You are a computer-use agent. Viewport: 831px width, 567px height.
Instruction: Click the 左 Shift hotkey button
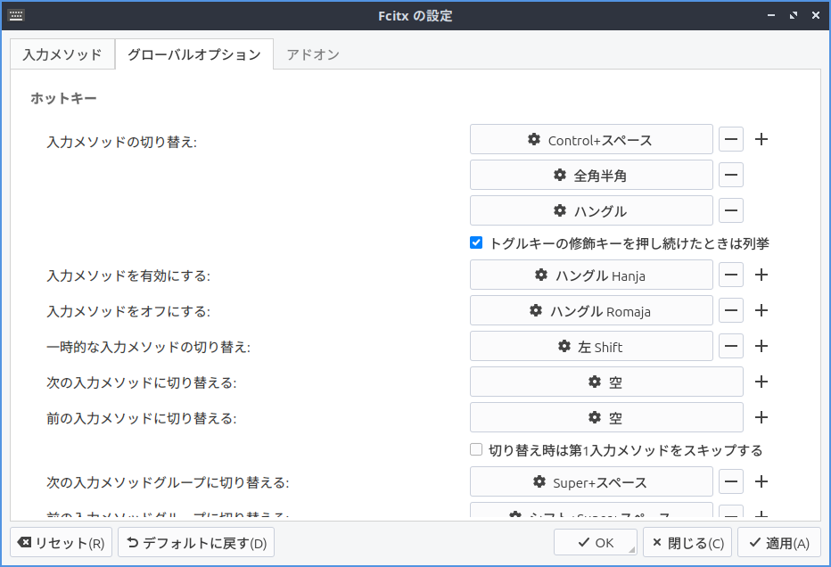point(591,346)
